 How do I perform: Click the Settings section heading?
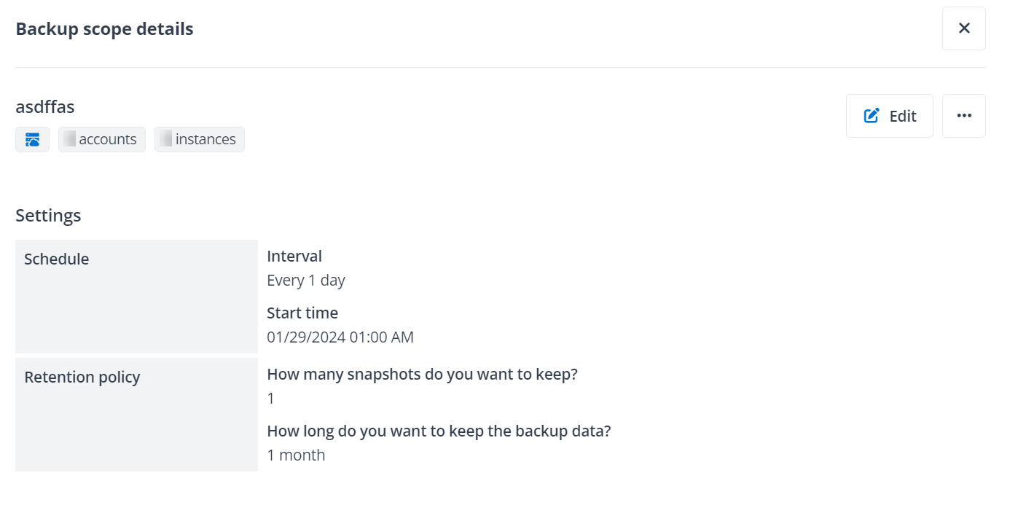point(48,216)
